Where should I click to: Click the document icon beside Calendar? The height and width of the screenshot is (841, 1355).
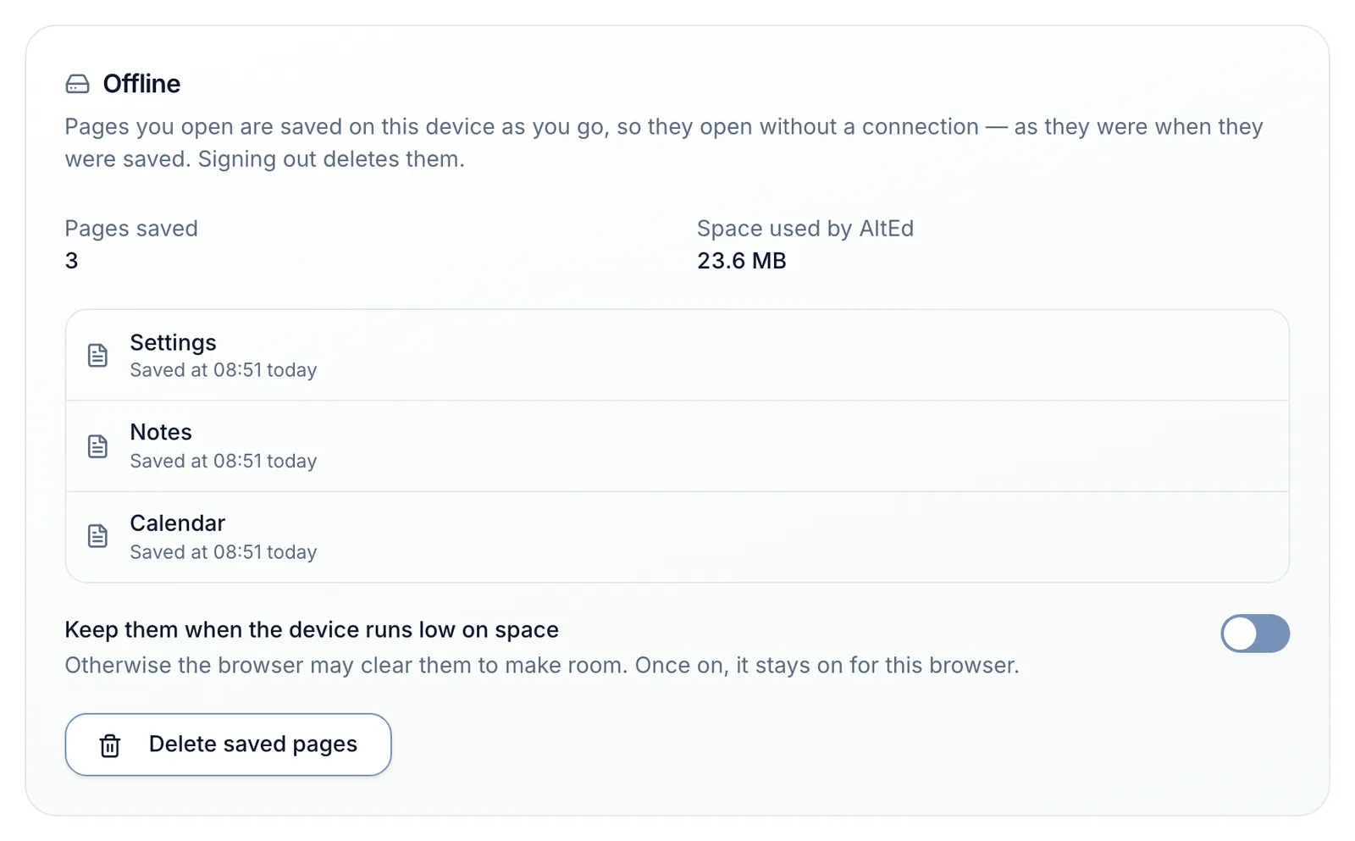click(97, 536)
